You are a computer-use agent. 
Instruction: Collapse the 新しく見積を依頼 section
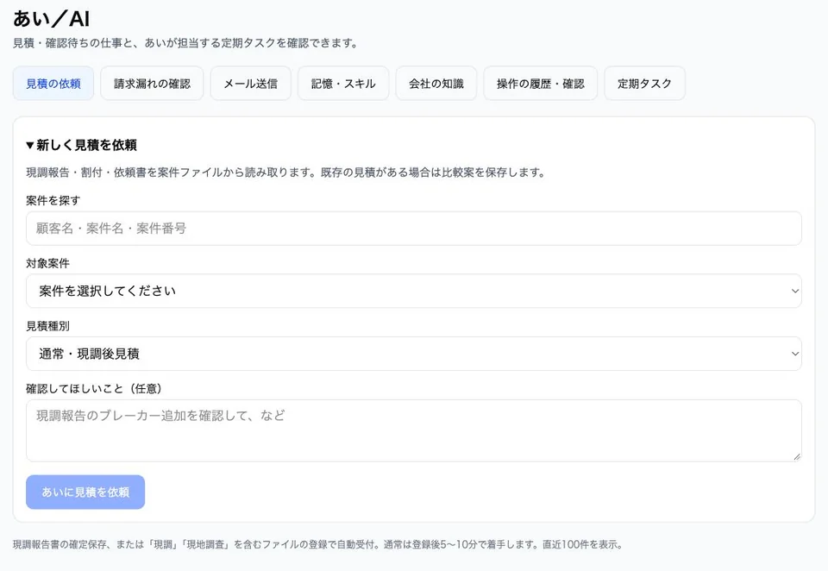pyautogui.click(x=82, y=145)
